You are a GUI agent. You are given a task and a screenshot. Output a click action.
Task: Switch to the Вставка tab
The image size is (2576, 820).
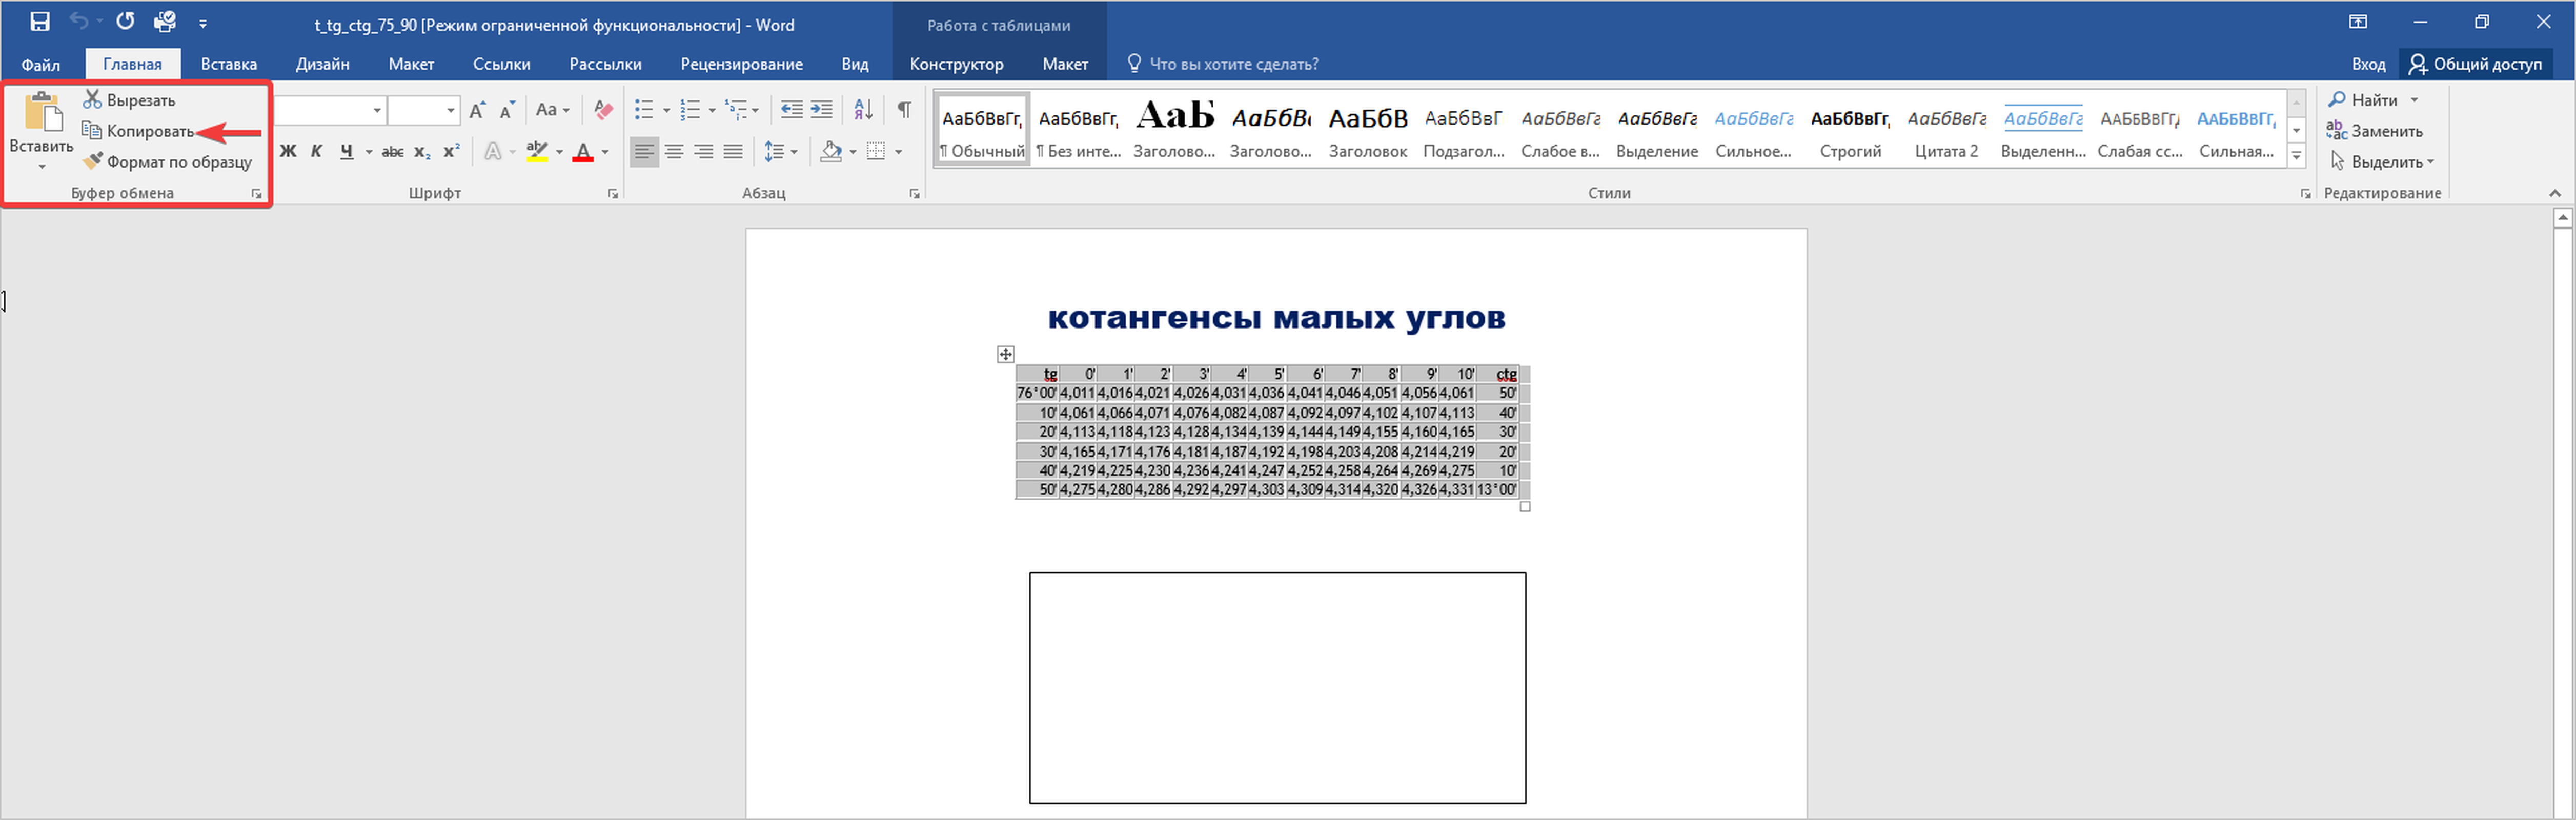tap(228, 64)
